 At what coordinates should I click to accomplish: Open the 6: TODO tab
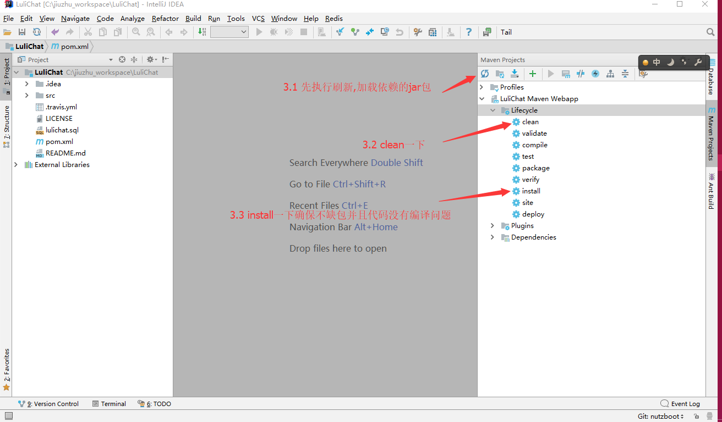[154, 404]
